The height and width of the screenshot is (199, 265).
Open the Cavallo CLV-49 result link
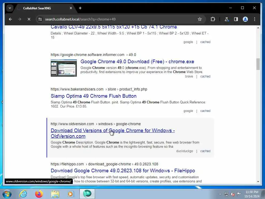114,27
